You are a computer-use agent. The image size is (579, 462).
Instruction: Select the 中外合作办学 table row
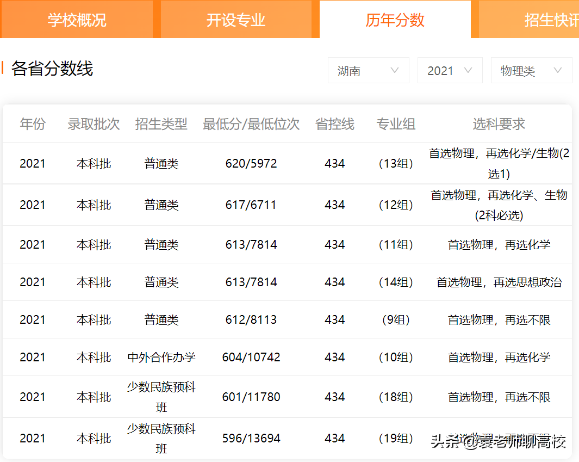[x=161, y=357]
